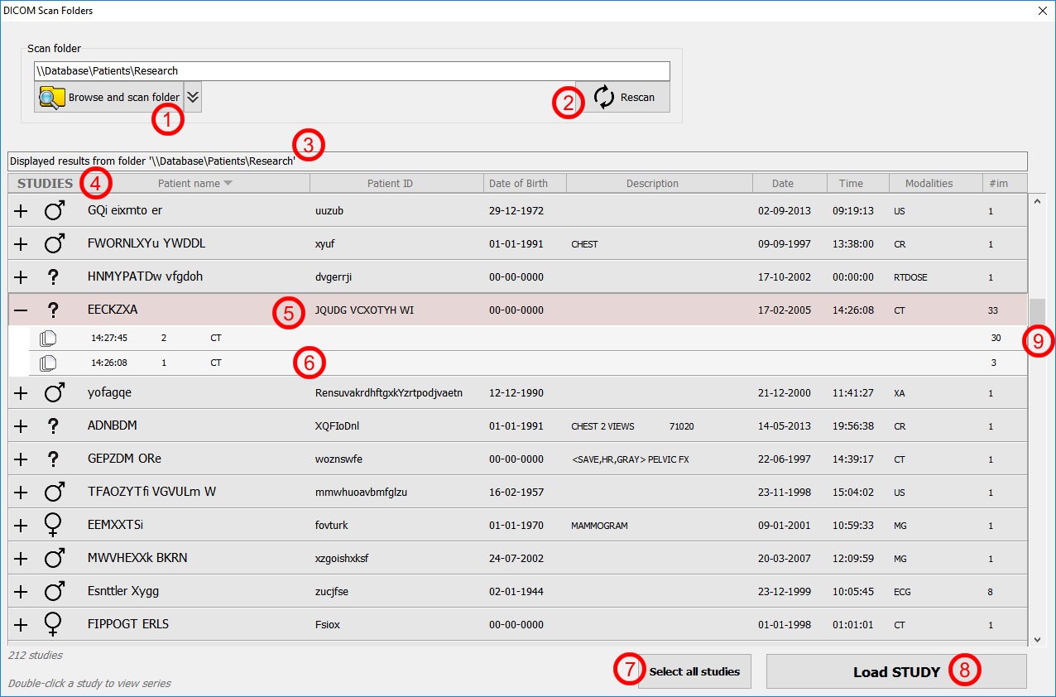The image size is (1056, 697).
Task: Select time 19:56:38 cell
Action: (x=853, y=426)
